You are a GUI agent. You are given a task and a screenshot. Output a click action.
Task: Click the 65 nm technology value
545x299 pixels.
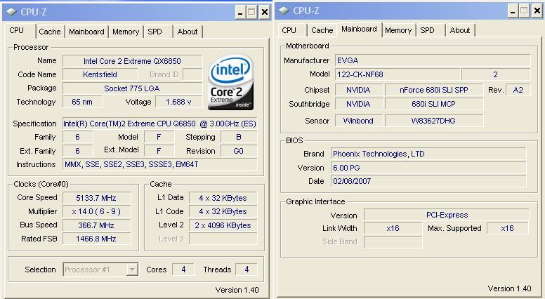point(82,102)
